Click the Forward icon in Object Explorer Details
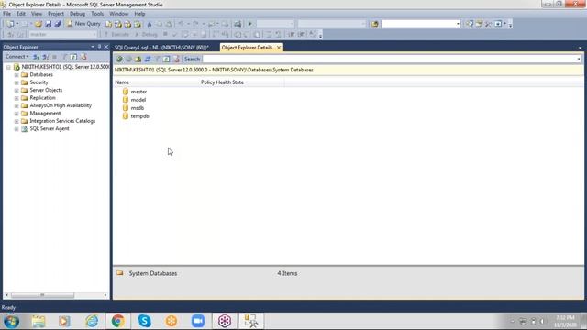The height and width of the screenshot is (330, 587). 128,59
